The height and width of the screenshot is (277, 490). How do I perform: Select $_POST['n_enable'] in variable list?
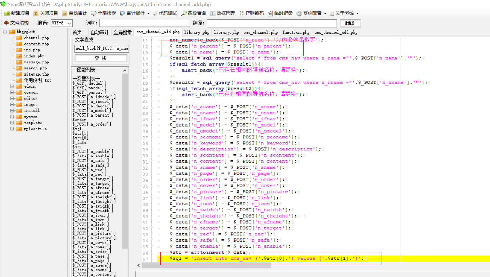pyautogui.click(x=93, y=151)
